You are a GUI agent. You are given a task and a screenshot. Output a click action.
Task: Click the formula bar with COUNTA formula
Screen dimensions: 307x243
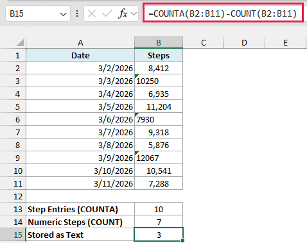(x=223, y=13)
